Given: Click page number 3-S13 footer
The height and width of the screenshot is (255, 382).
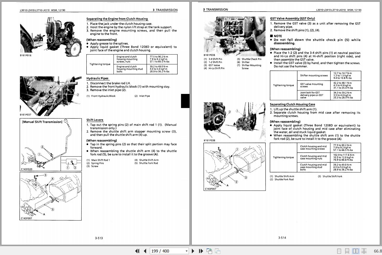Looking at the screenshot, I should click(99, 238).
